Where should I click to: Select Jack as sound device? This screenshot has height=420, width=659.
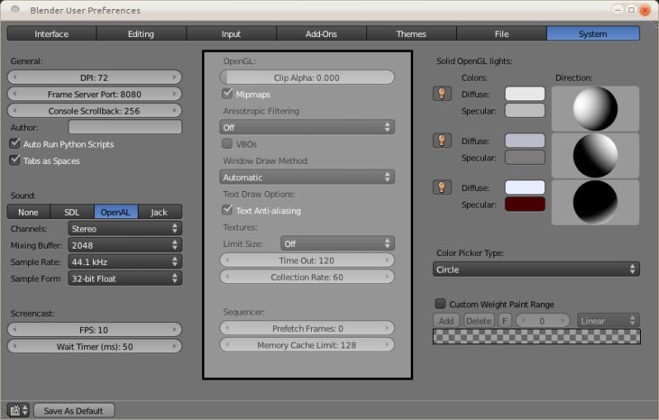[160, 212]
